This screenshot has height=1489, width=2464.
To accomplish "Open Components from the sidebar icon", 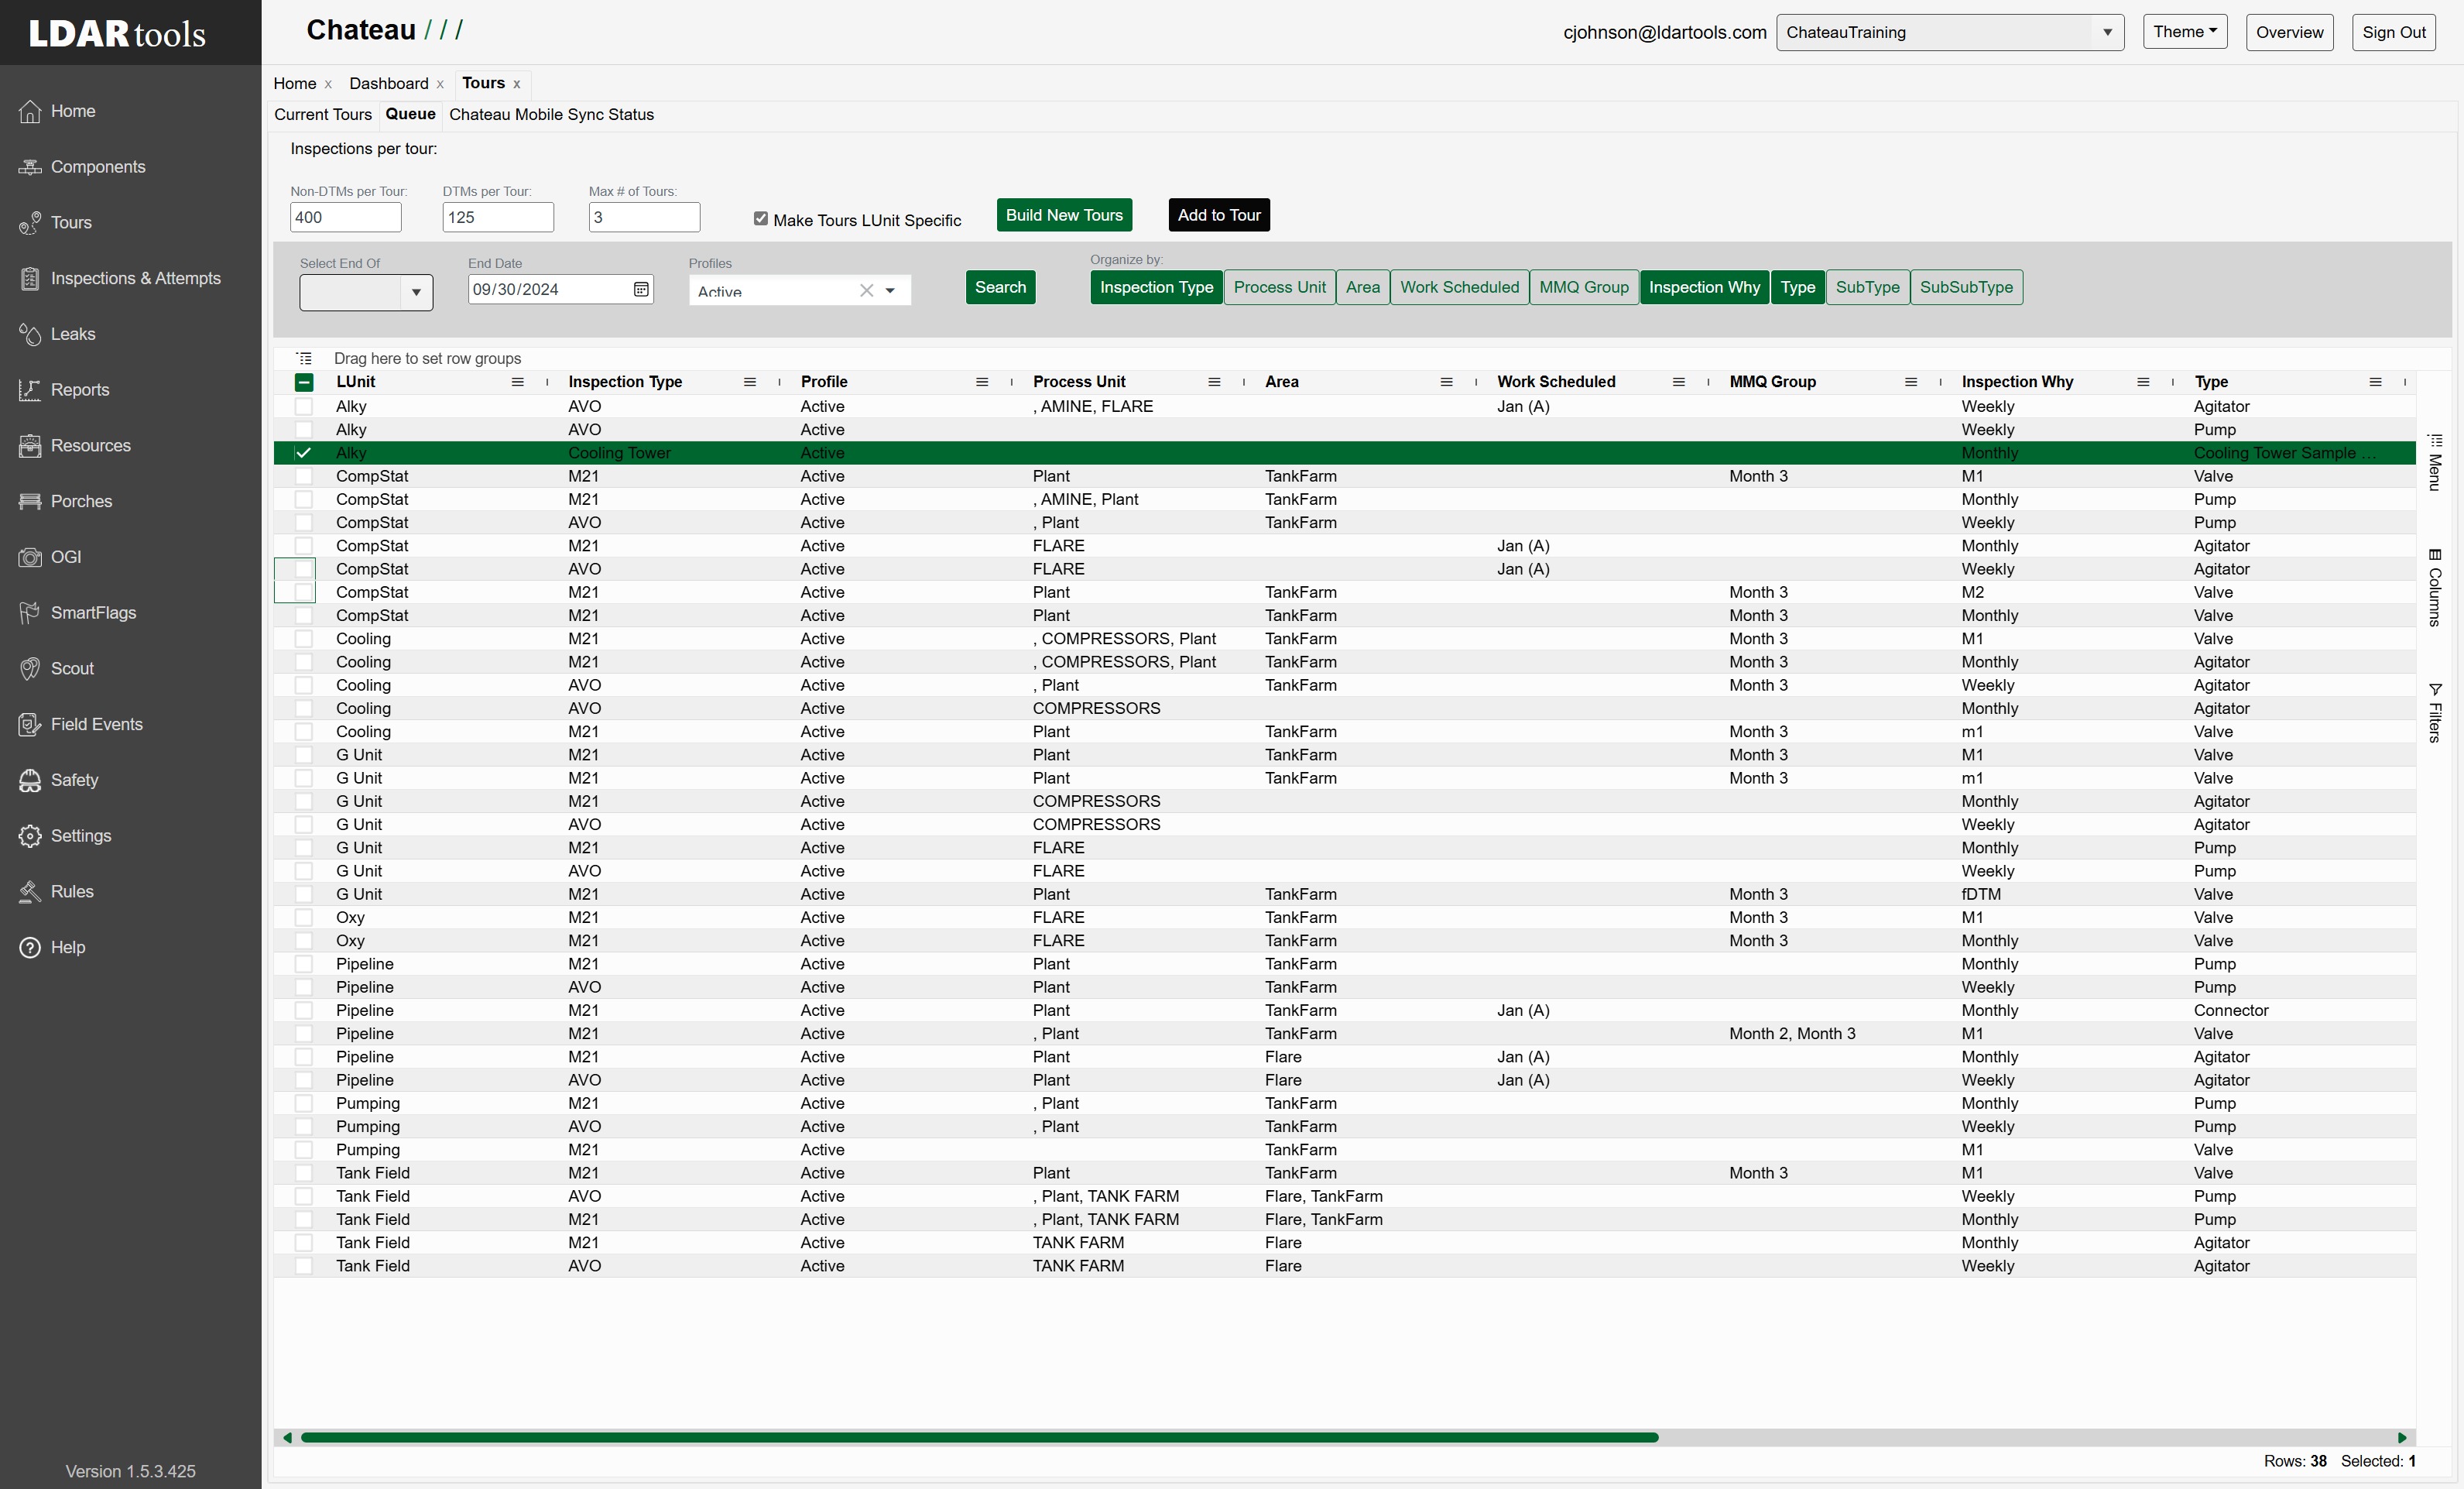I will pos(30,167).
